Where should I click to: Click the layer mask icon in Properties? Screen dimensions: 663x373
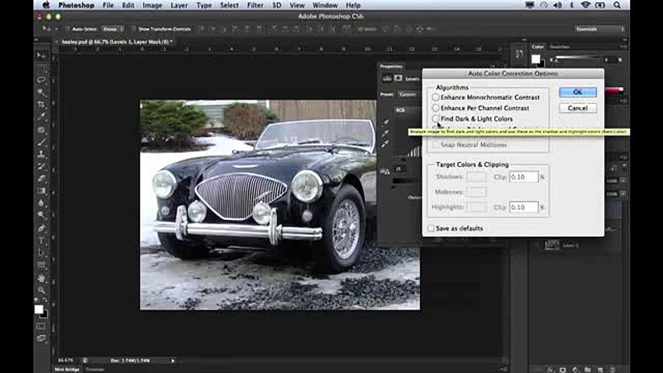click(x=398, y=78)
